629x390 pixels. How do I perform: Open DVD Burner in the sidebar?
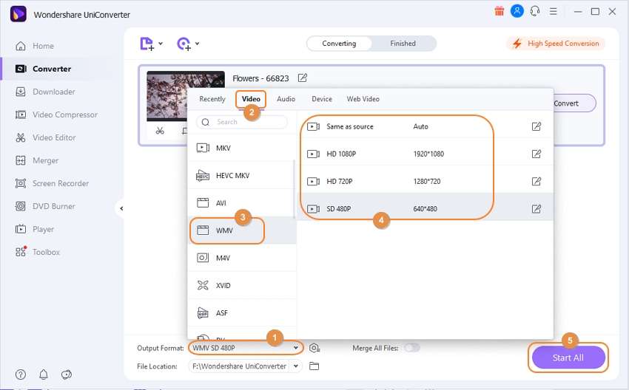coord(45,206)
